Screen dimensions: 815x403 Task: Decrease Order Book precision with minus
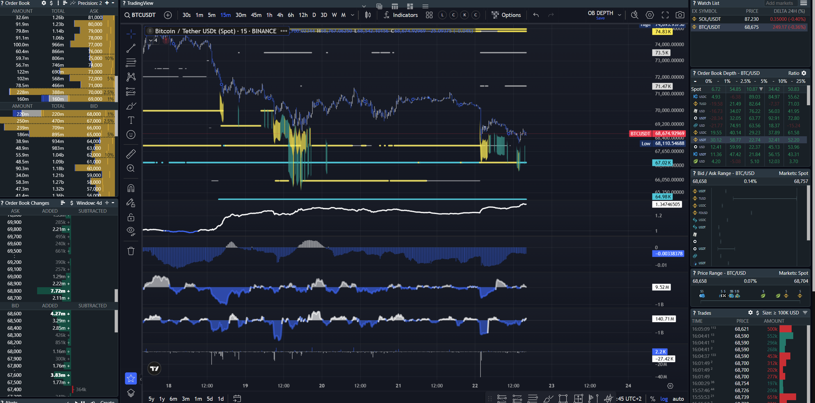[x=113, y=3]
